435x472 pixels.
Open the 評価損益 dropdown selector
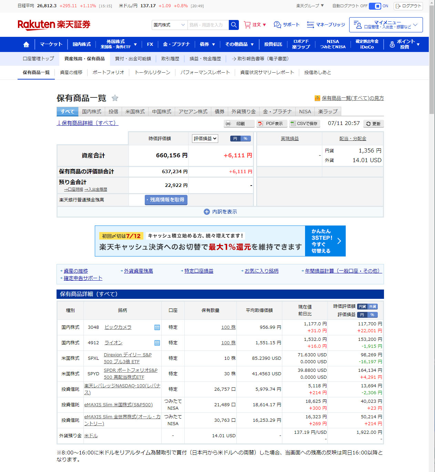tap(205, 138)
